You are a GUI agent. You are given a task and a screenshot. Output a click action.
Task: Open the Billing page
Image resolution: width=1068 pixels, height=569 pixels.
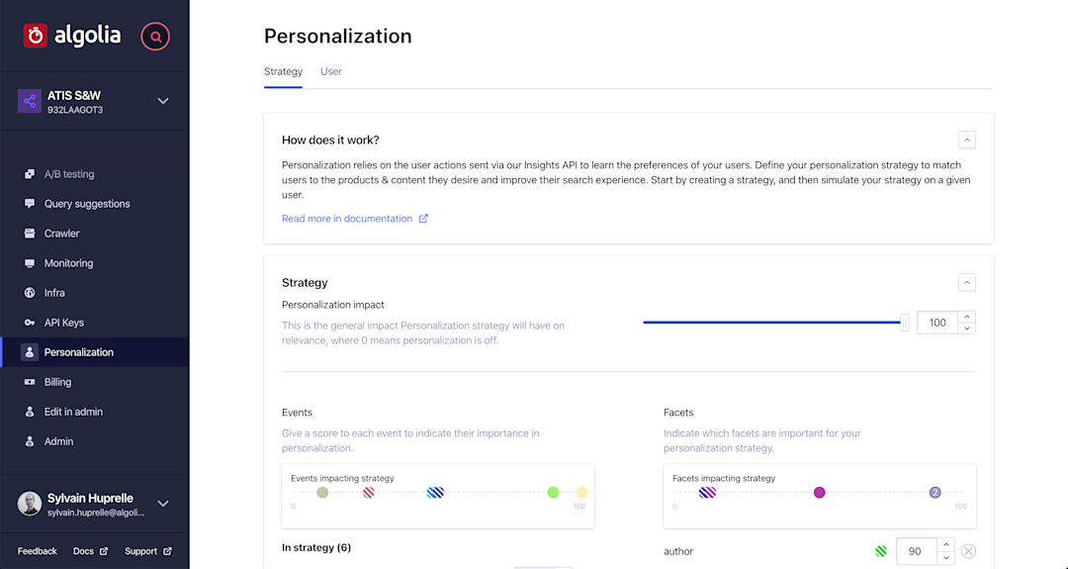[57, 382]
